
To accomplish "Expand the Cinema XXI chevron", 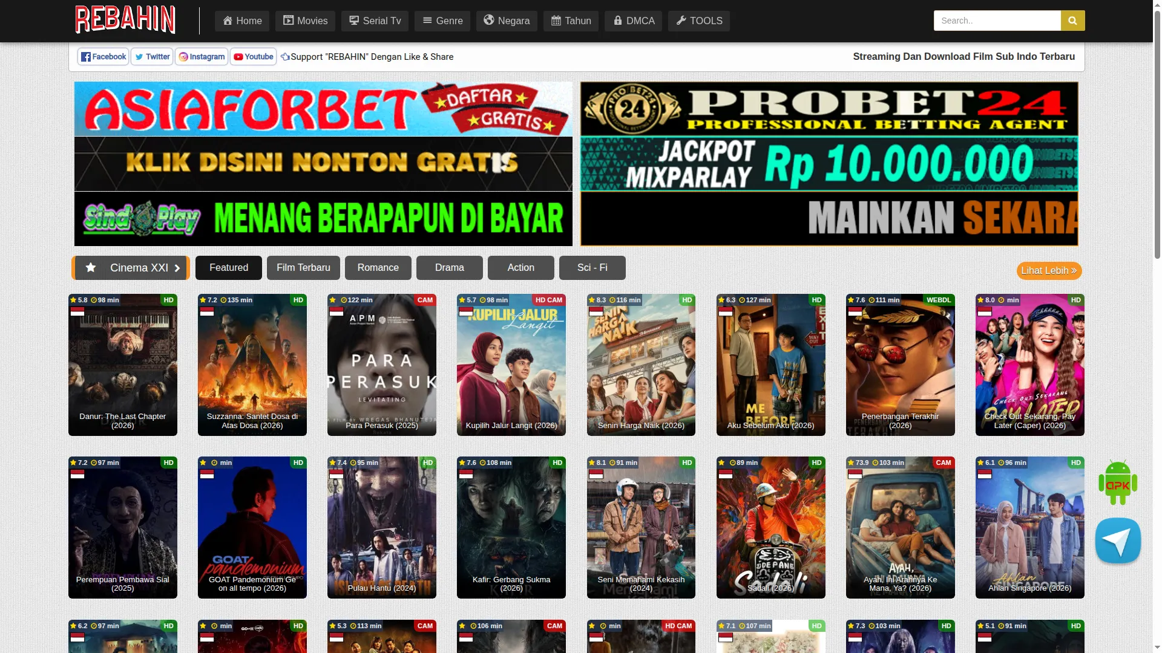I will (177, 268).
